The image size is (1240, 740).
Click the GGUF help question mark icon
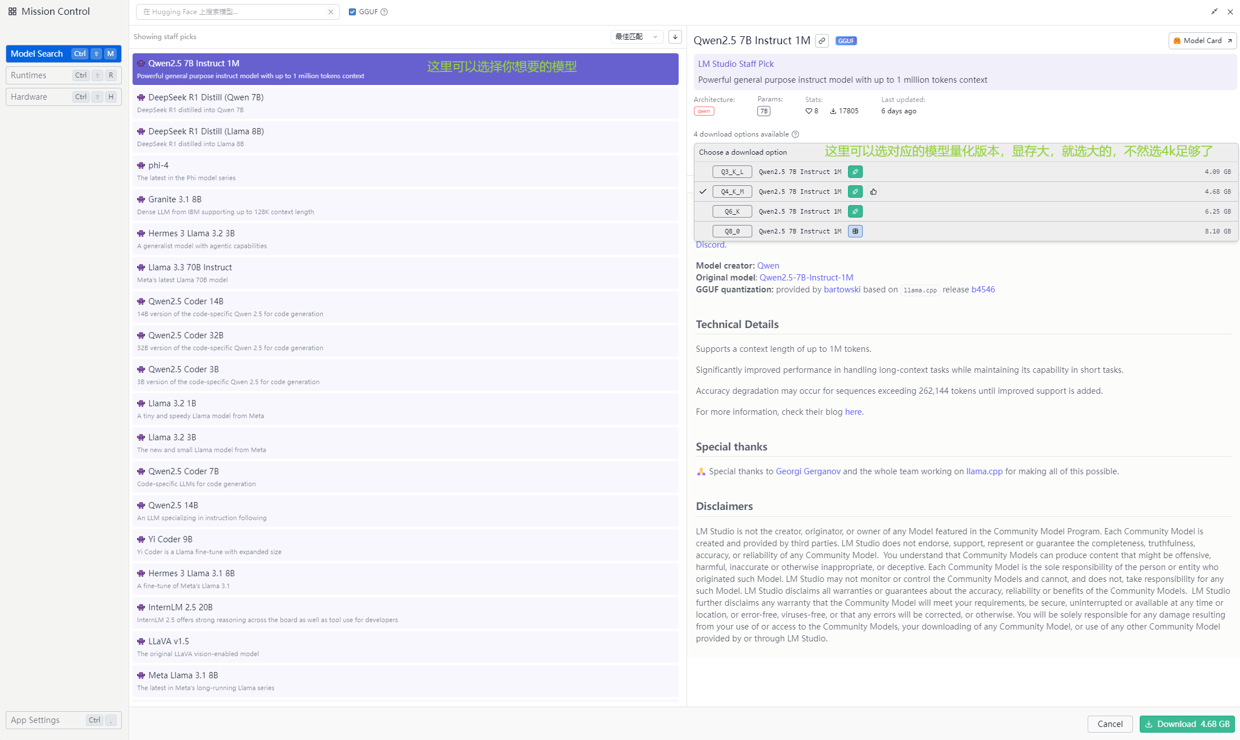(384, 12)
